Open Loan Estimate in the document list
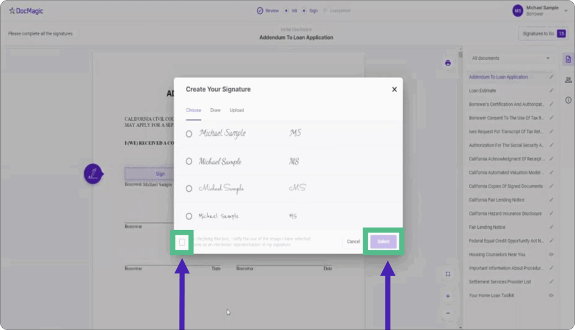This screenshot has width=575, height=330. point(483,90)
